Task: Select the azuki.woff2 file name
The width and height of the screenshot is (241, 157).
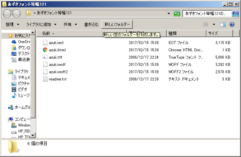Action: click(x=58, y=72)
